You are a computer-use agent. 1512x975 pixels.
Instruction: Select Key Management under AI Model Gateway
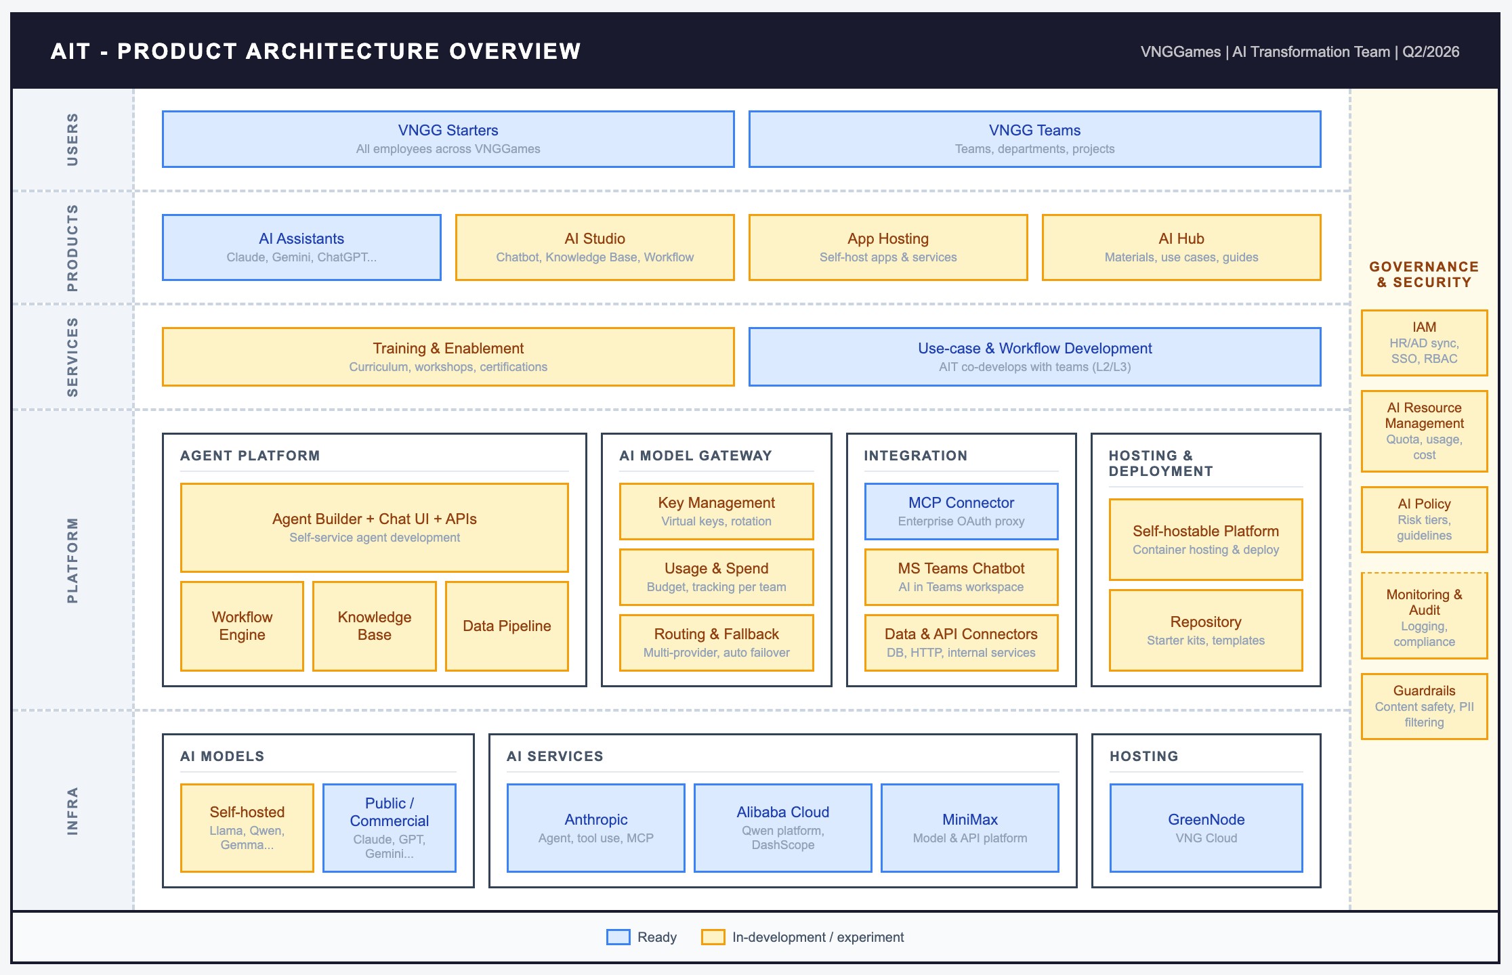pyautogui.click(x=716, y=511)
